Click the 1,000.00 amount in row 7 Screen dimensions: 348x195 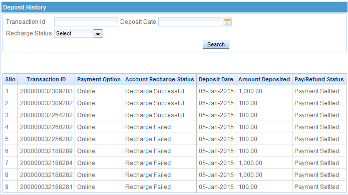point(250,163)
